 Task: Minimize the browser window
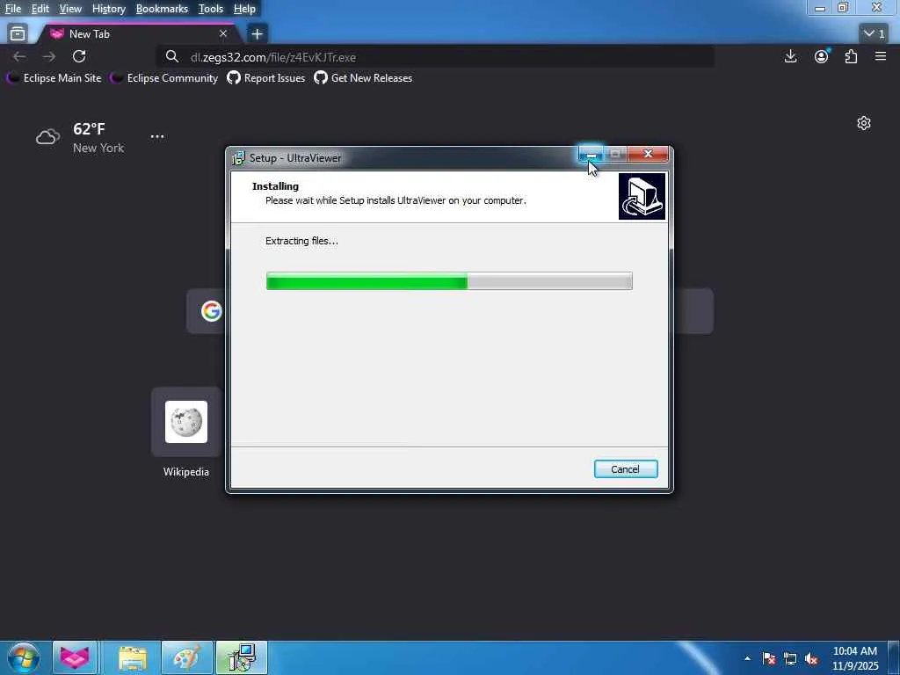click(820, 8)
